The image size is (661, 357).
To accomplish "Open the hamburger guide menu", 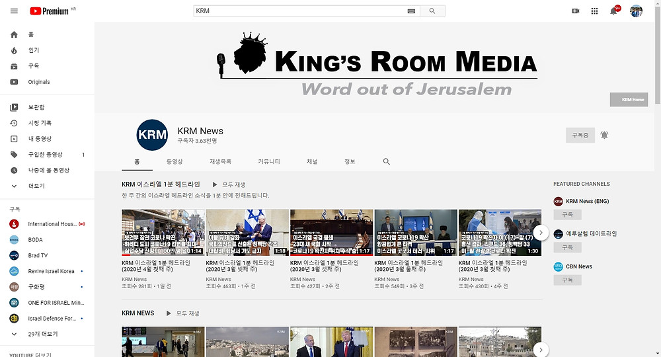I will coord(14,11).
